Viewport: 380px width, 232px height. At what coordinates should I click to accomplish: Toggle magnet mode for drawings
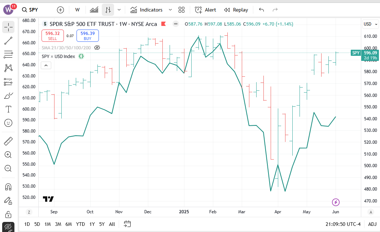click(8, 187)
